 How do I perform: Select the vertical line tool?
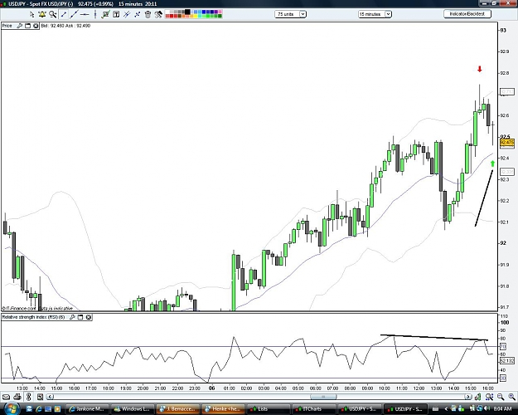(95, 14)
